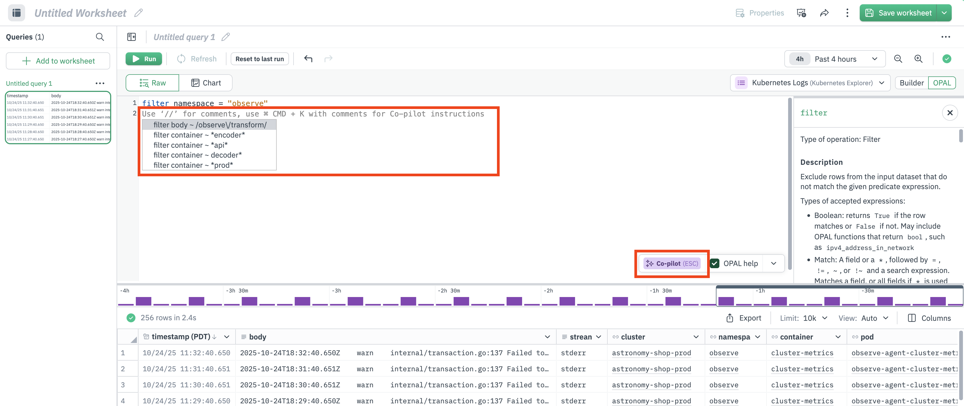Select suggestion filter container ~ *api*
964x406 pixels.
pyautogui.click(x=191, y=145)
